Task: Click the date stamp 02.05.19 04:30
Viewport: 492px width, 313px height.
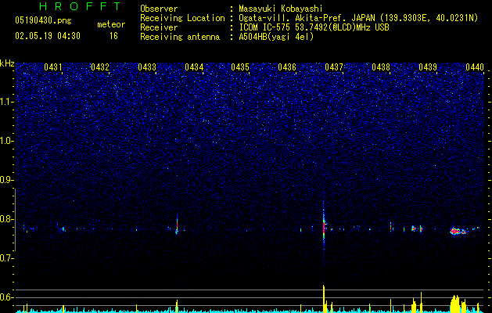Action: point(48,36)
